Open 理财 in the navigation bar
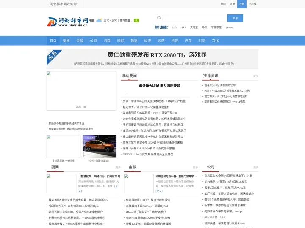Image resolution: width=305 pixels, height=228 pixels. 120,41
